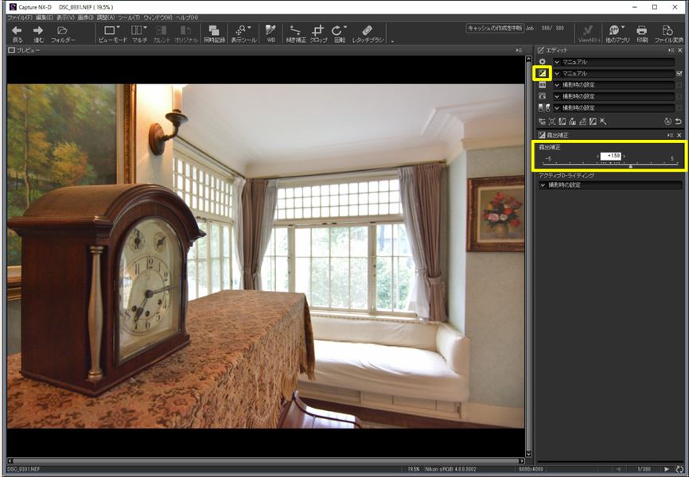Open the 他のアプリ other apps menu
689x477 pixels.
point(617,34)
